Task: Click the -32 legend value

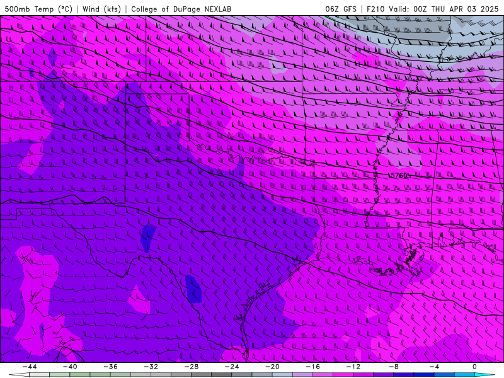Action: point(151,367)
